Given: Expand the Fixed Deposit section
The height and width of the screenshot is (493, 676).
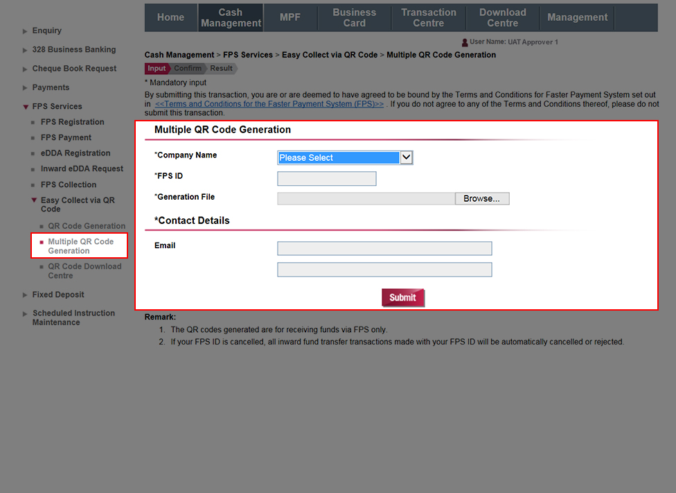Looking at the screenshot, I should click(25, 295).
